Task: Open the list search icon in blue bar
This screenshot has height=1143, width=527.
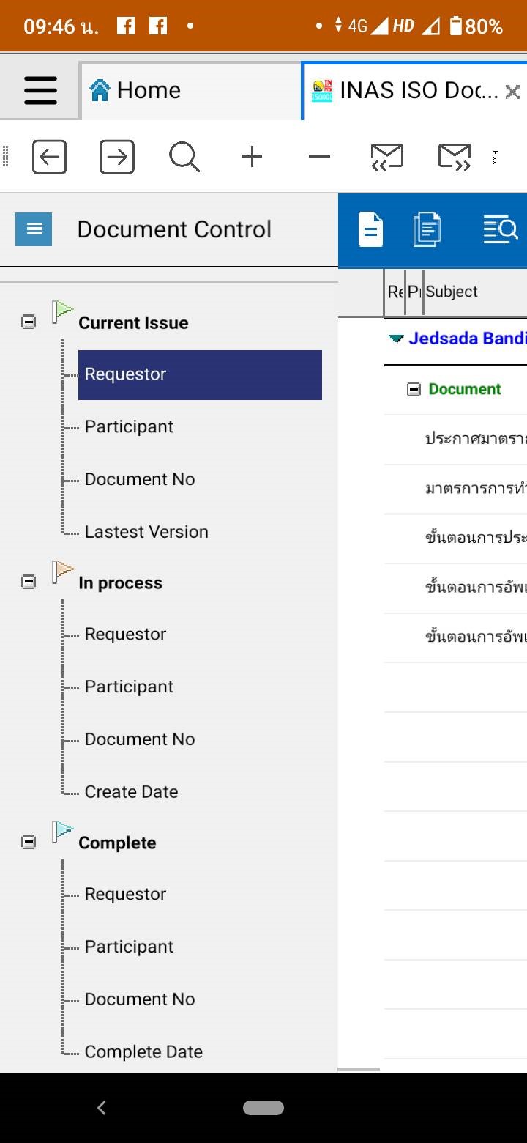Action: pos(500,229)
